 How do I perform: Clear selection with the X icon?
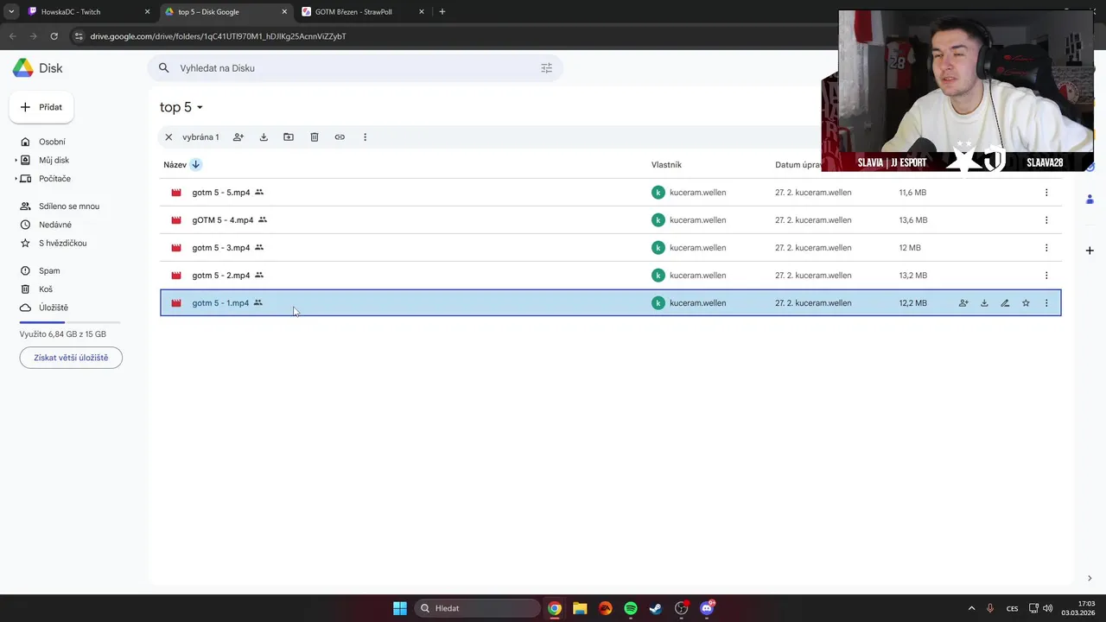[168, 137]
